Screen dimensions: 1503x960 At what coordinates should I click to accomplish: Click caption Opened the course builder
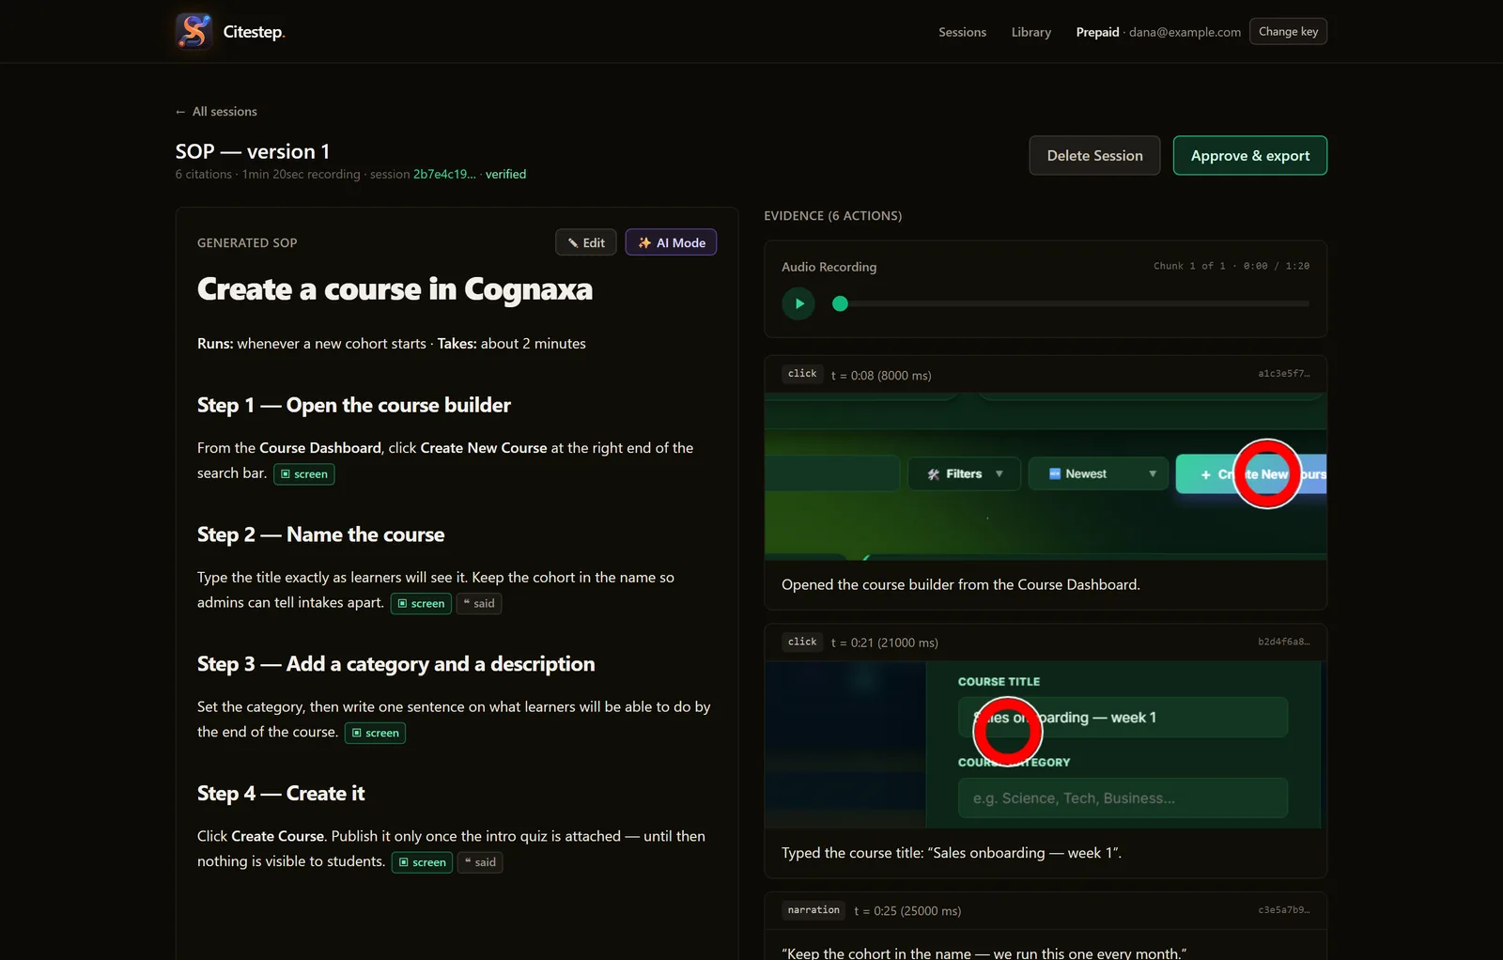click(961, 584)
